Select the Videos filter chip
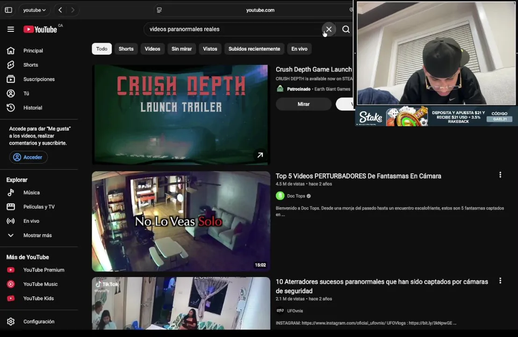 coord(152,49)
